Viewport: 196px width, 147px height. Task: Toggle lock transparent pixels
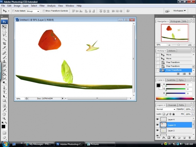(164, 114)
